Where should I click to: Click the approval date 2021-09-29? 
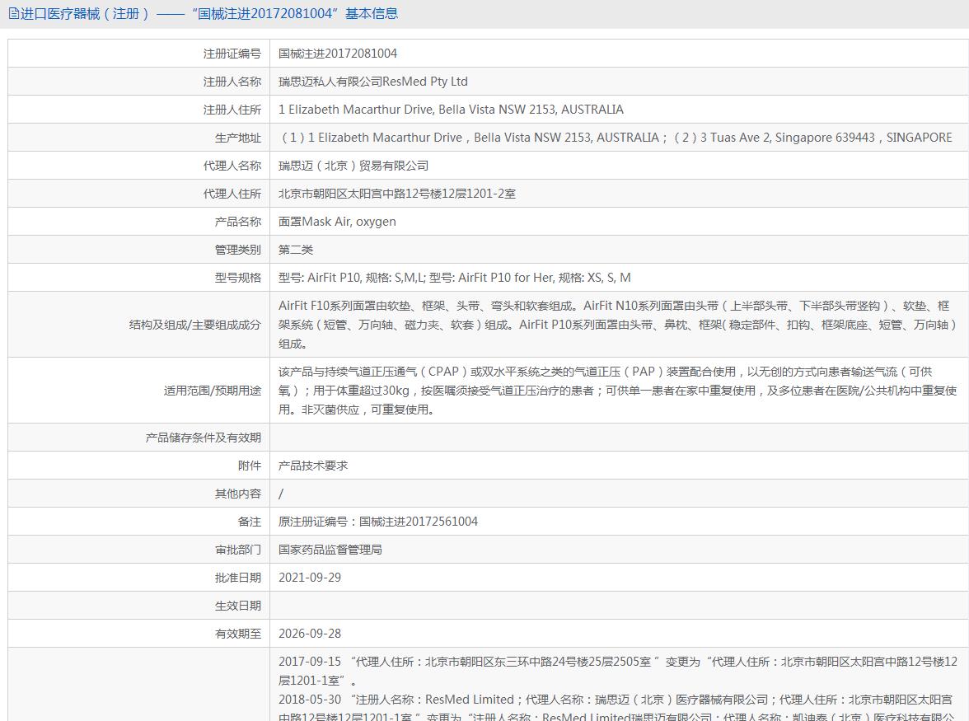click(x=310, y=578)
